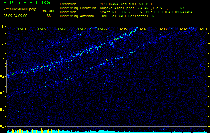The height and width of the screenshot is (133, 210).
Task: Click the HROFFT title text
Action: tap(21, 3)
